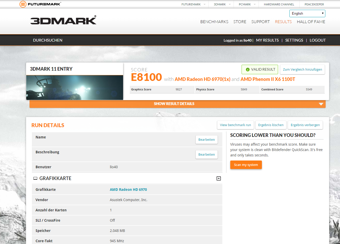The height and width of the screenshot is (244, 340).
Task: Click the 3DMark 11 Entry title
Action: coord(51,69)
